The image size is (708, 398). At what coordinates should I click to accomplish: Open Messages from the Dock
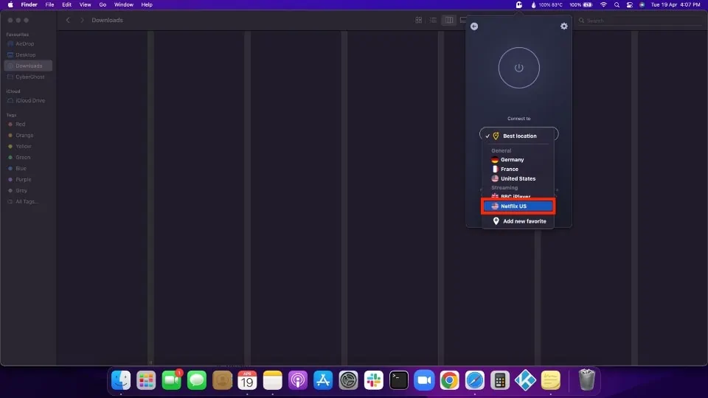197,380
